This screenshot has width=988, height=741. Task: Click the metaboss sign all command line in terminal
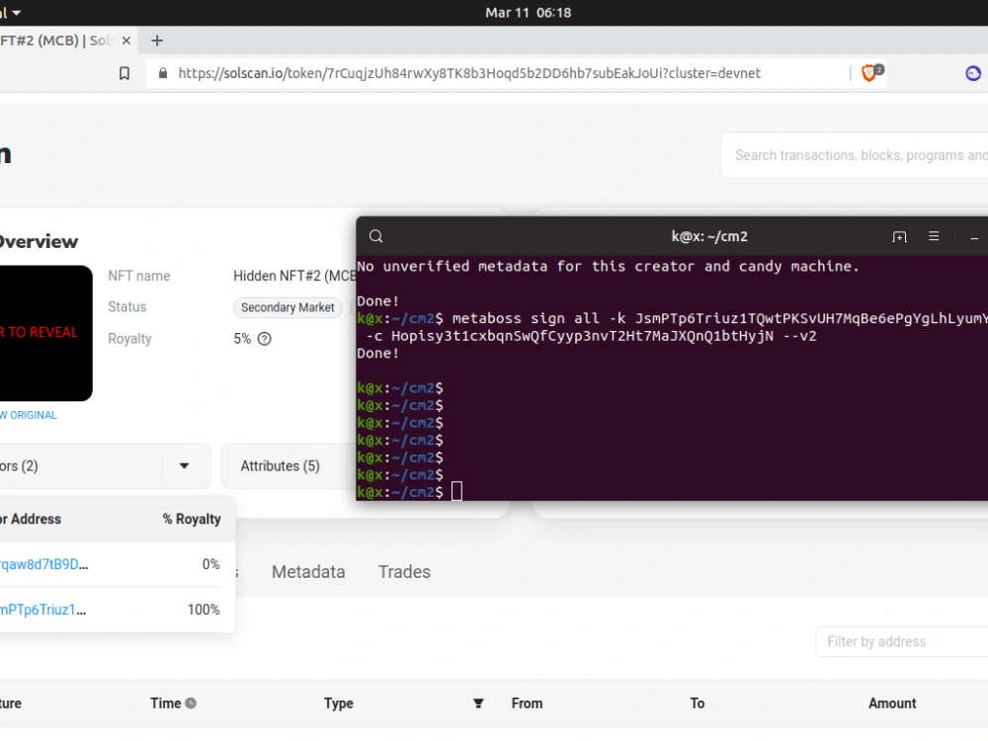(x=672, y=327)
